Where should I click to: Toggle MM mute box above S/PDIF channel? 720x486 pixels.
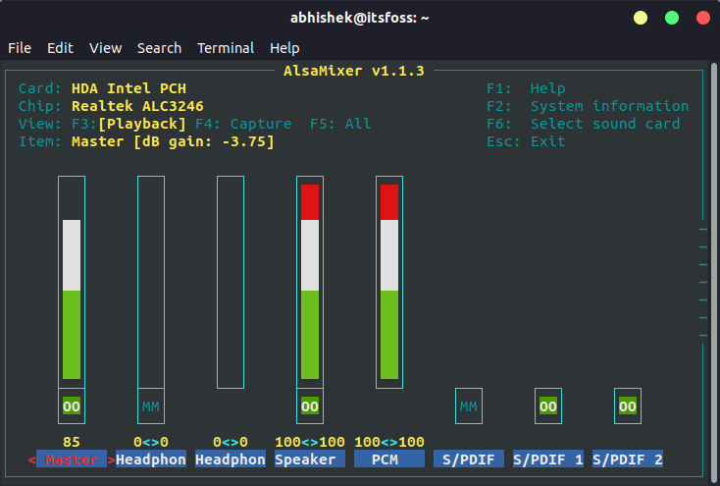(469, 406)
